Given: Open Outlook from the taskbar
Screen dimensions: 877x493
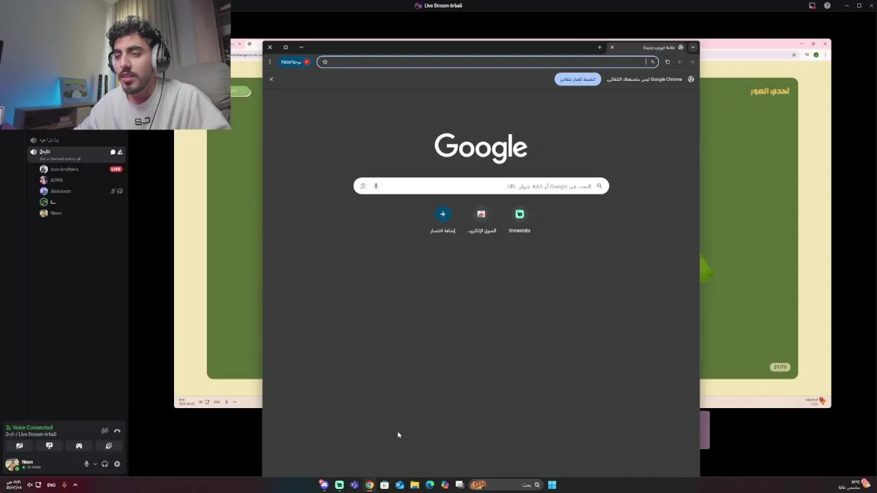Looking at the screenshot, I should pyautogui.click(x=399, y=485).
